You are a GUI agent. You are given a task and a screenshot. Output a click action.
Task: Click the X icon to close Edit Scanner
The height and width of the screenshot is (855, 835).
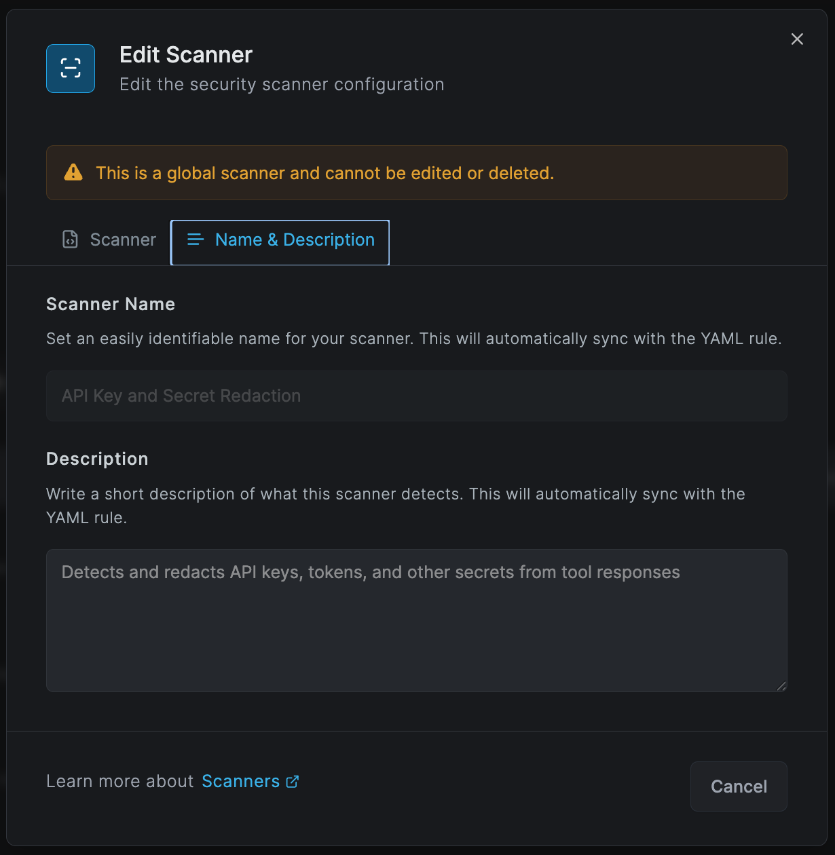point(796,39)
